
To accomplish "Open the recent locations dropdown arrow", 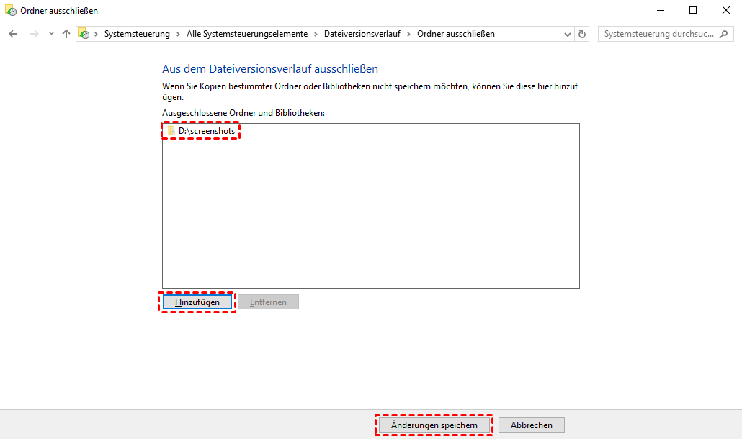I will (x=51, y=34).
